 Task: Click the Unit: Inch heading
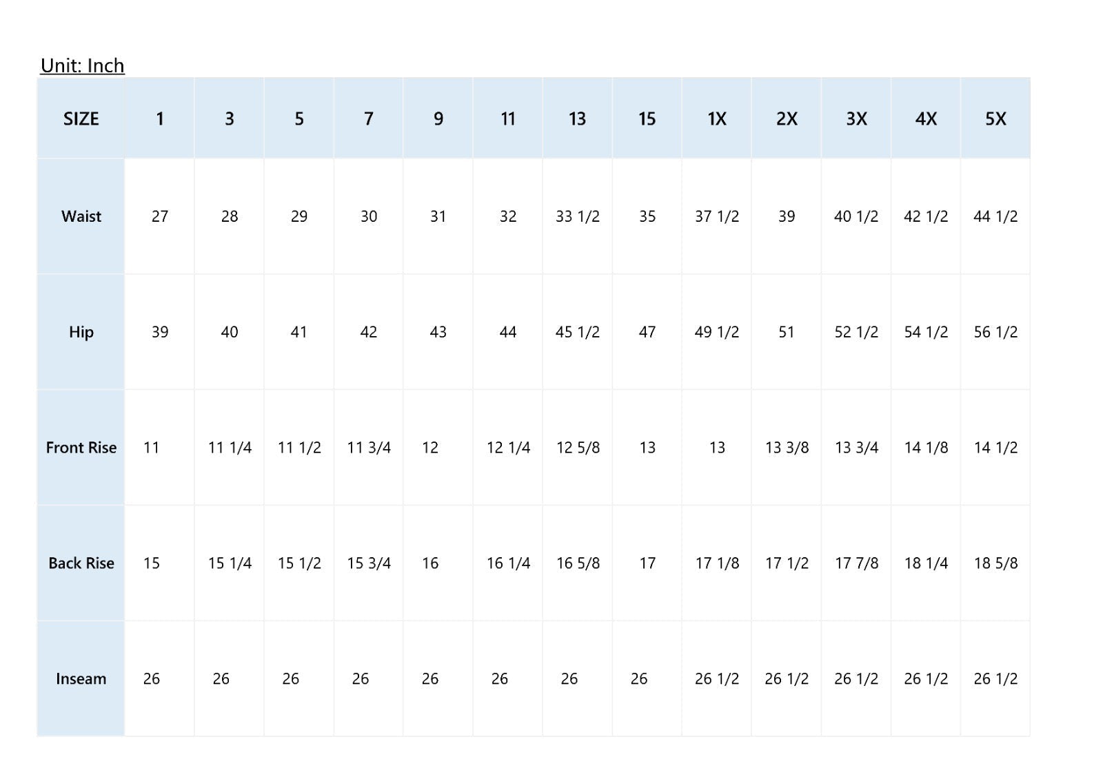tap(83, 65)
